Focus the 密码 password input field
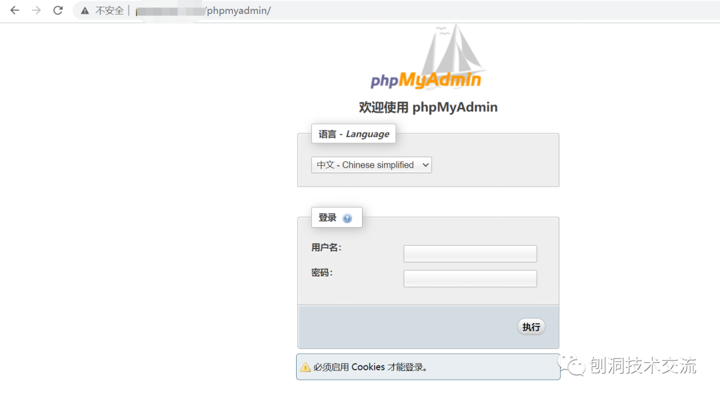The height and width of the screenshot is (397, 720). (x=470, y=278)
